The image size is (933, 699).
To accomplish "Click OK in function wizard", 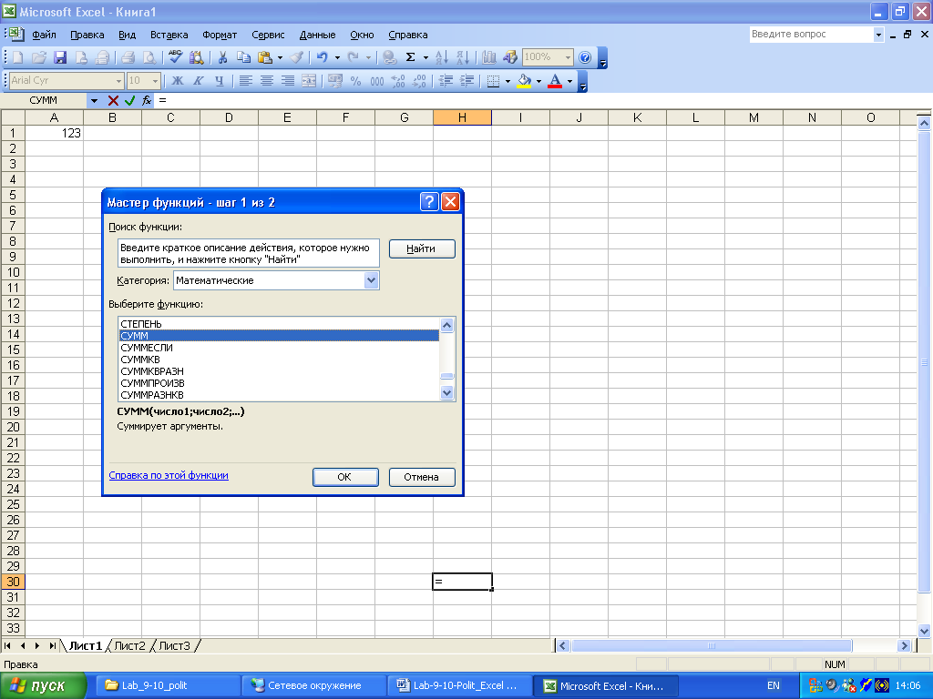I will pyautogui.click(x=345, y=477).
